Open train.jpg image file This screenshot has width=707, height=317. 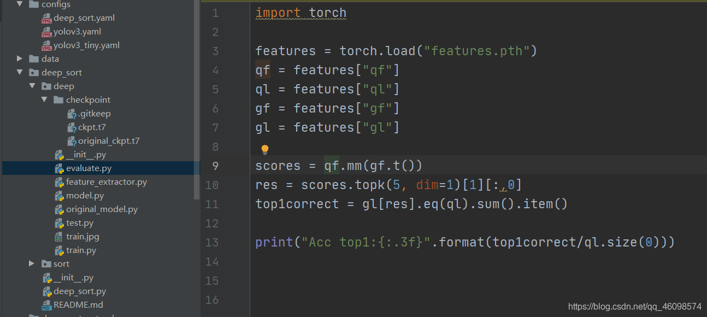click(x=83, y=237)
